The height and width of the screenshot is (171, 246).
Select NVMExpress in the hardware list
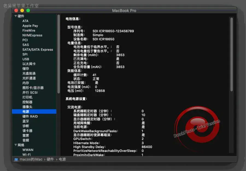[x=32, y=35]
